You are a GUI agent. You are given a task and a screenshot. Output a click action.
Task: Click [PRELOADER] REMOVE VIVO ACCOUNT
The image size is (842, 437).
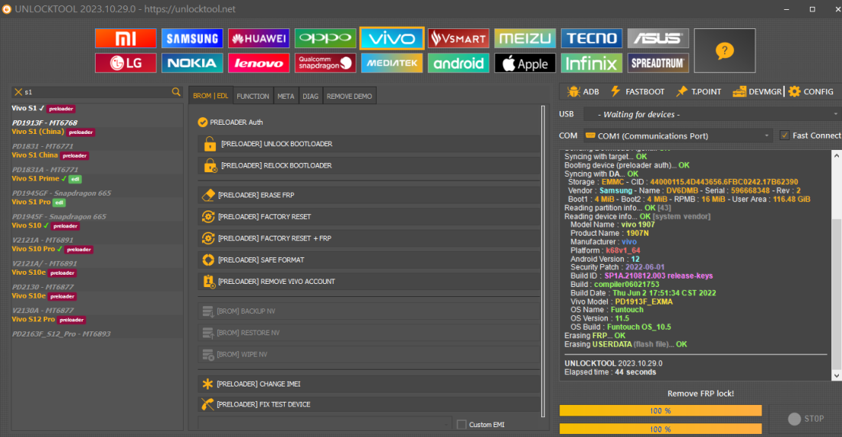click(369, 282)
